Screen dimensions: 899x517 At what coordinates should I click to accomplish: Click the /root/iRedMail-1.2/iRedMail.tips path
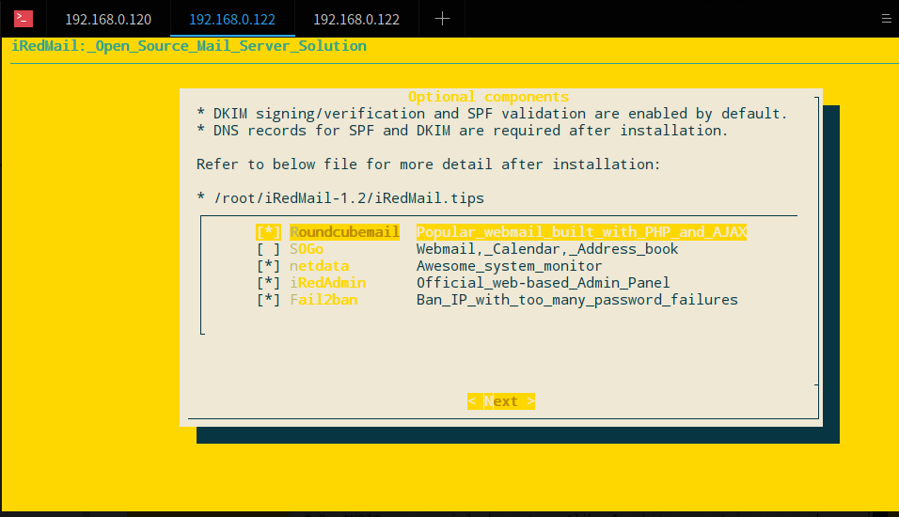coord(349,198)
